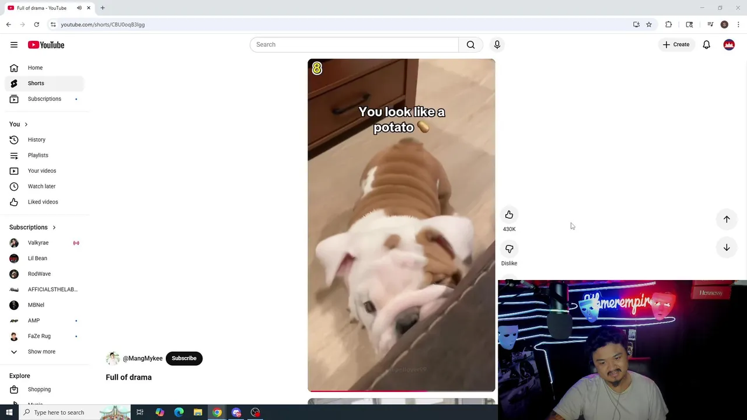Open Lil Bean channel subscription

(44, 258)
